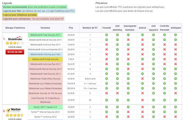Click the Prix column header

71,28
